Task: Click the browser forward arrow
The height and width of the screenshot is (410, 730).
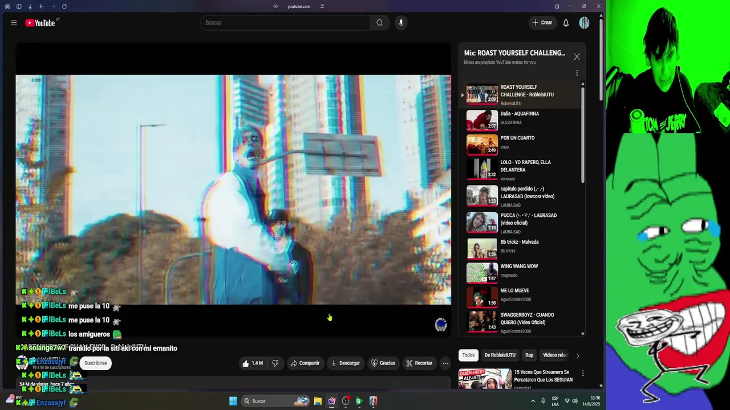Action: (52, 6)
